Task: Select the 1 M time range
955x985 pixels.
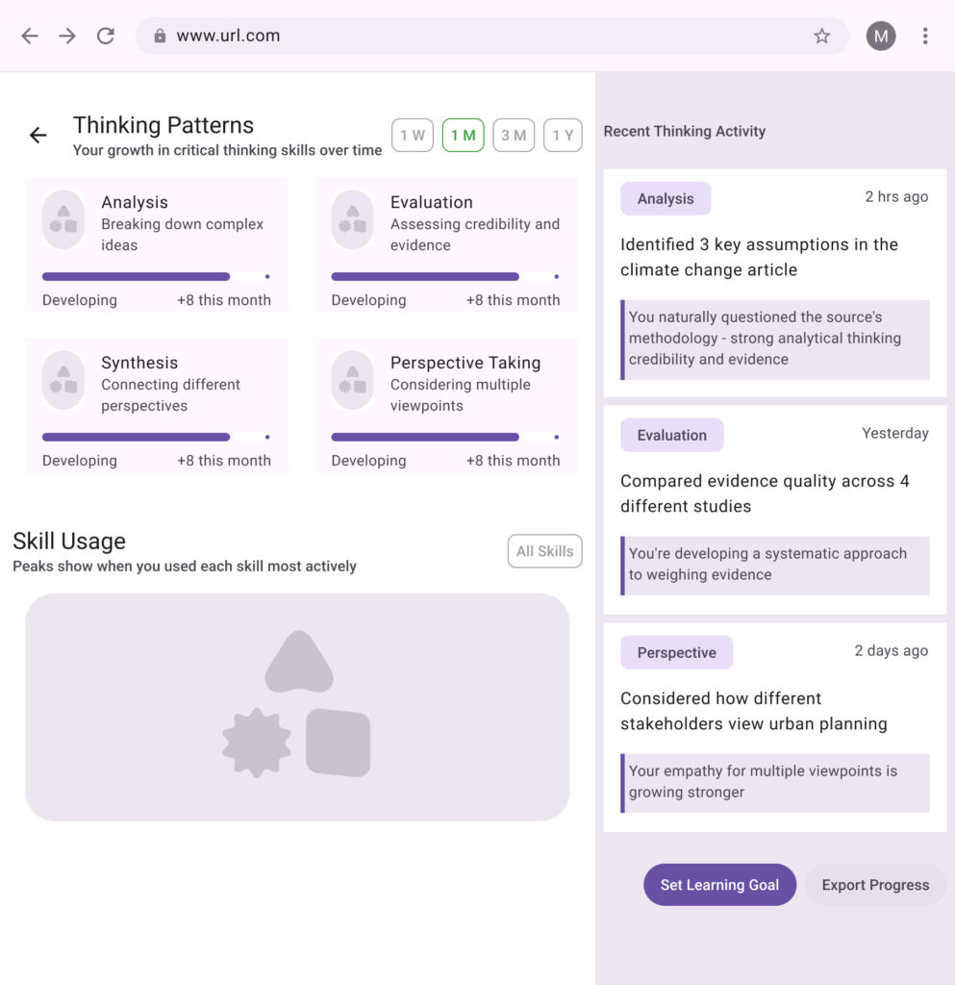Action: pos(463,136)
